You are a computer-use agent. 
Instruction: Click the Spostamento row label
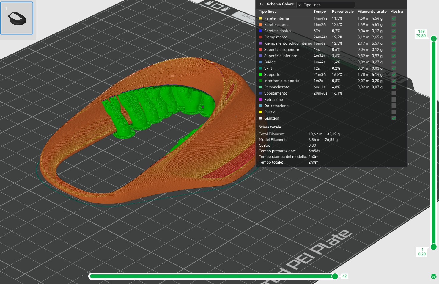click(x=276, y=93)
